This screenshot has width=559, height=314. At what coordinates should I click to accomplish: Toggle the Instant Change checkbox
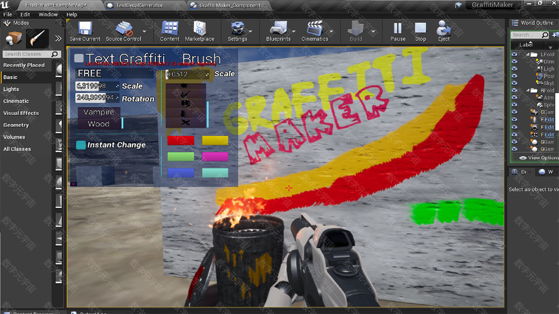click(x=81, y=145)
